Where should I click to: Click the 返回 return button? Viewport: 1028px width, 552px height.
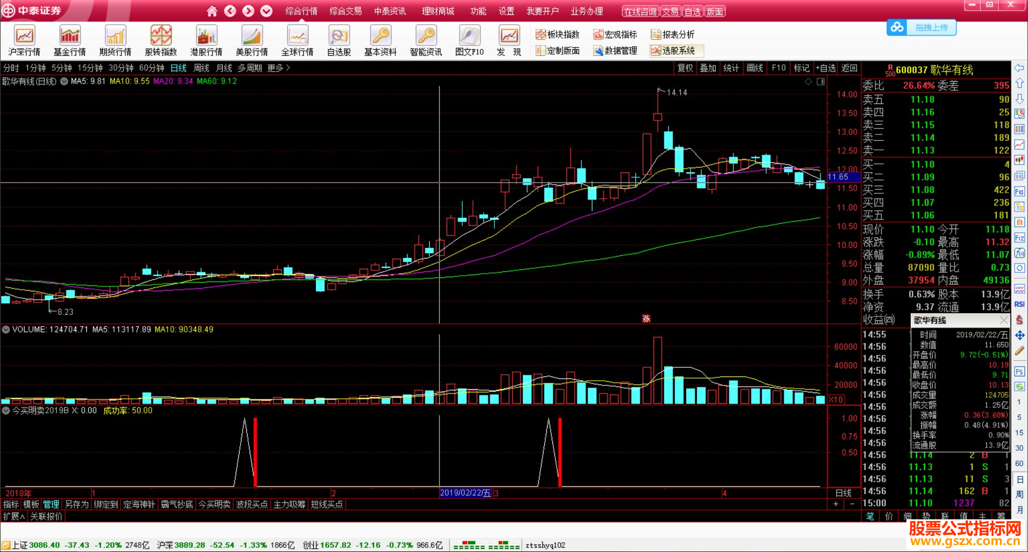click(x=850, y=68)
